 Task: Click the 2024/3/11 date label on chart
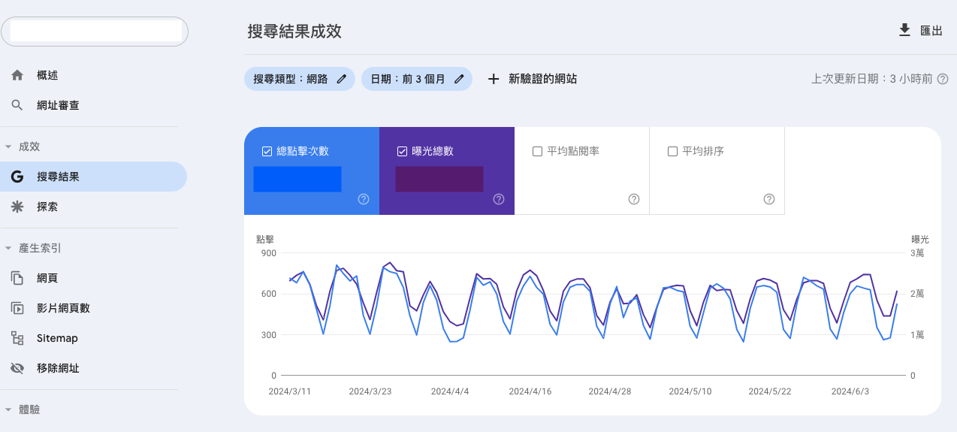(291, 391)
